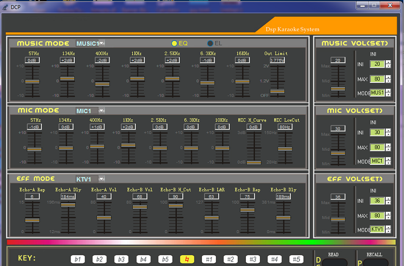This screenshot has width=404, height=266.
Task: Select the #1 key button
Action: click(209, 259)
